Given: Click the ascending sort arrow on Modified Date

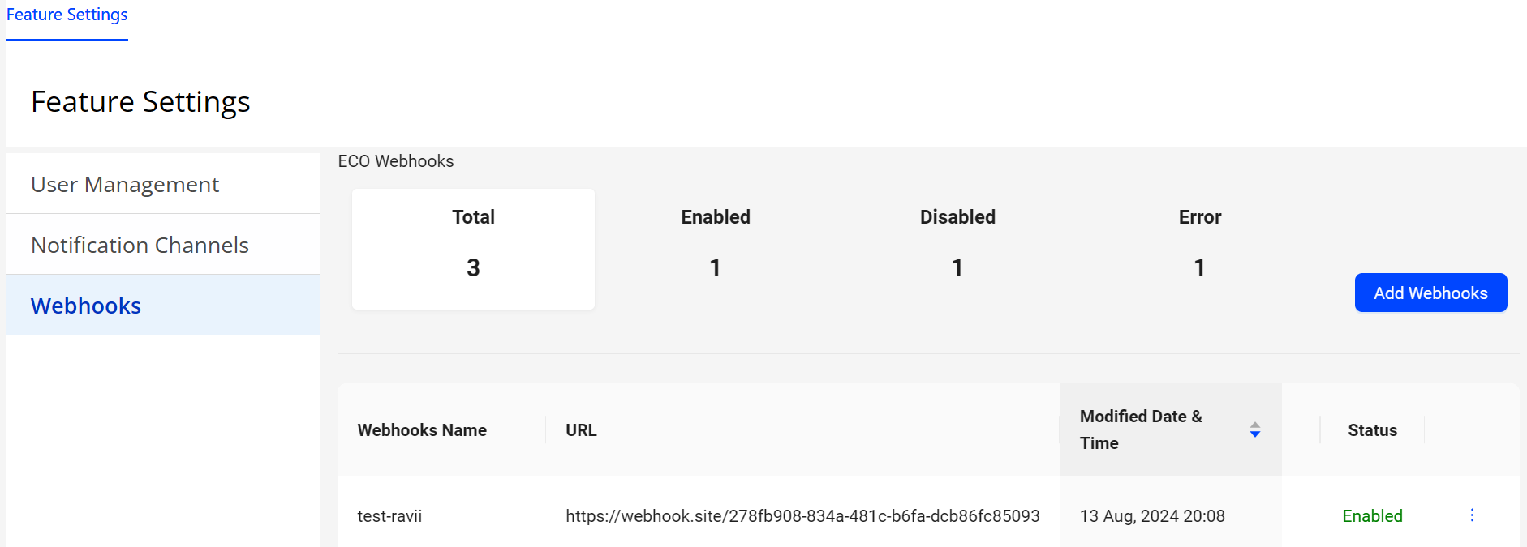Looking at the screenshot, I should 1255,425.
